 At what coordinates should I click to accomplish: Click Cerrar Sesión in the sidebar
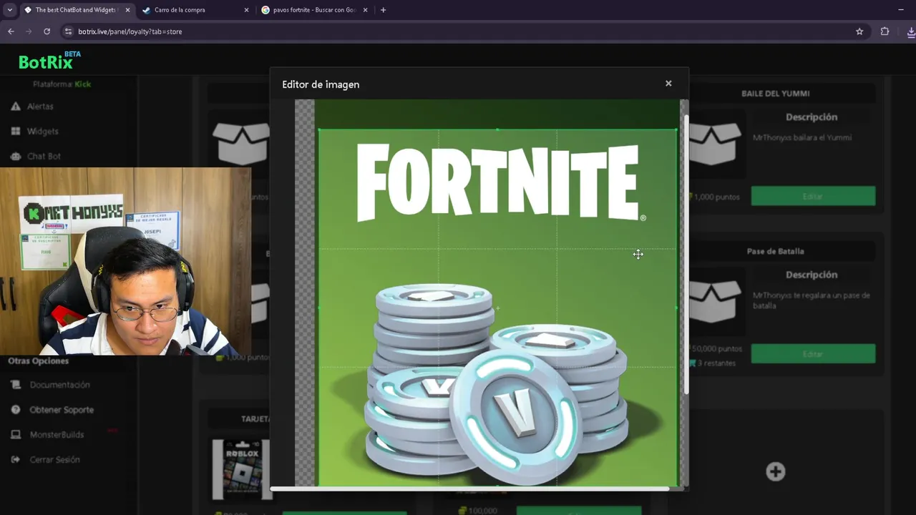click(x=54, y=459)
